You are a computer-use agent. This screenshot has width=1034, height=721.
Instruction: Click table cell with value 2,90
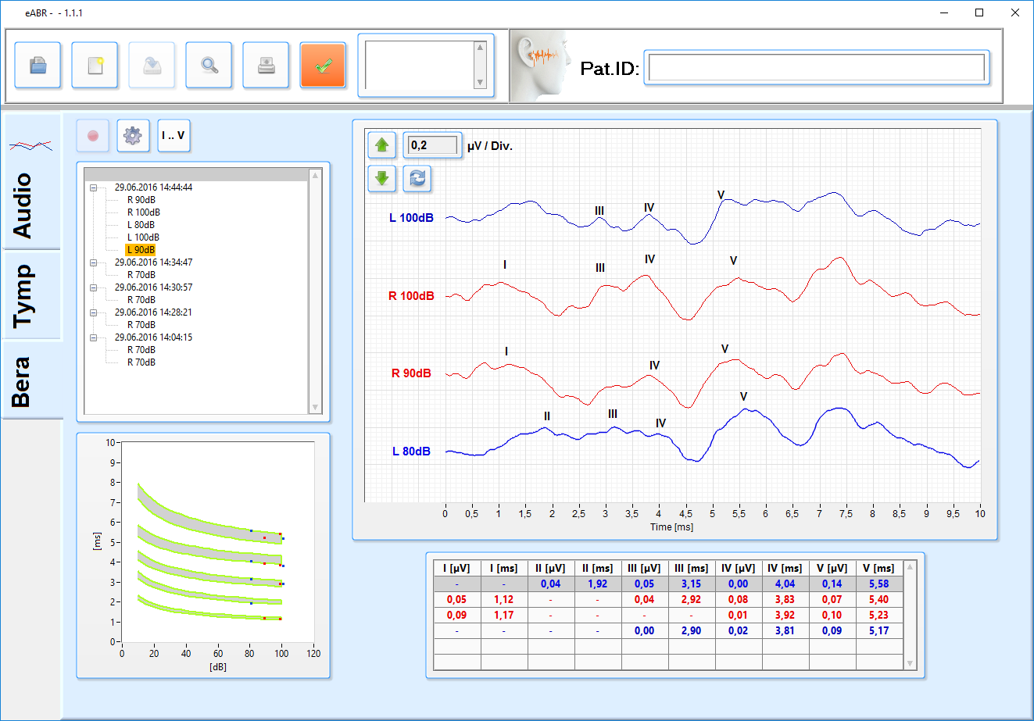(692, 630)
